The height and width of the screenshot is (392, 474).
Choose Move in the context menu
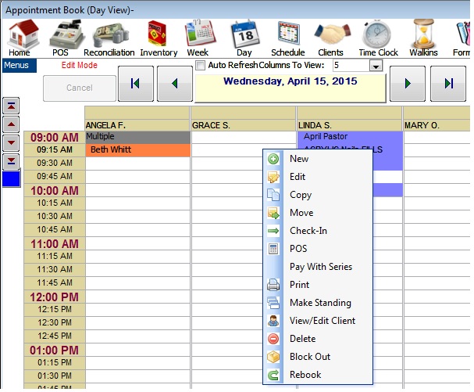[x=318, y=213]
